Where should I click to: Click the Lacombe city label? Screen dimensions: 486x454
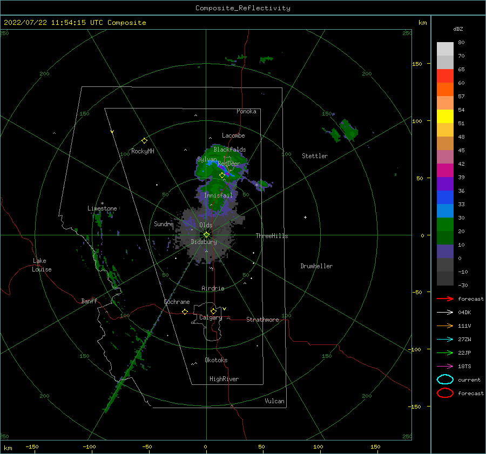point(233,135)
